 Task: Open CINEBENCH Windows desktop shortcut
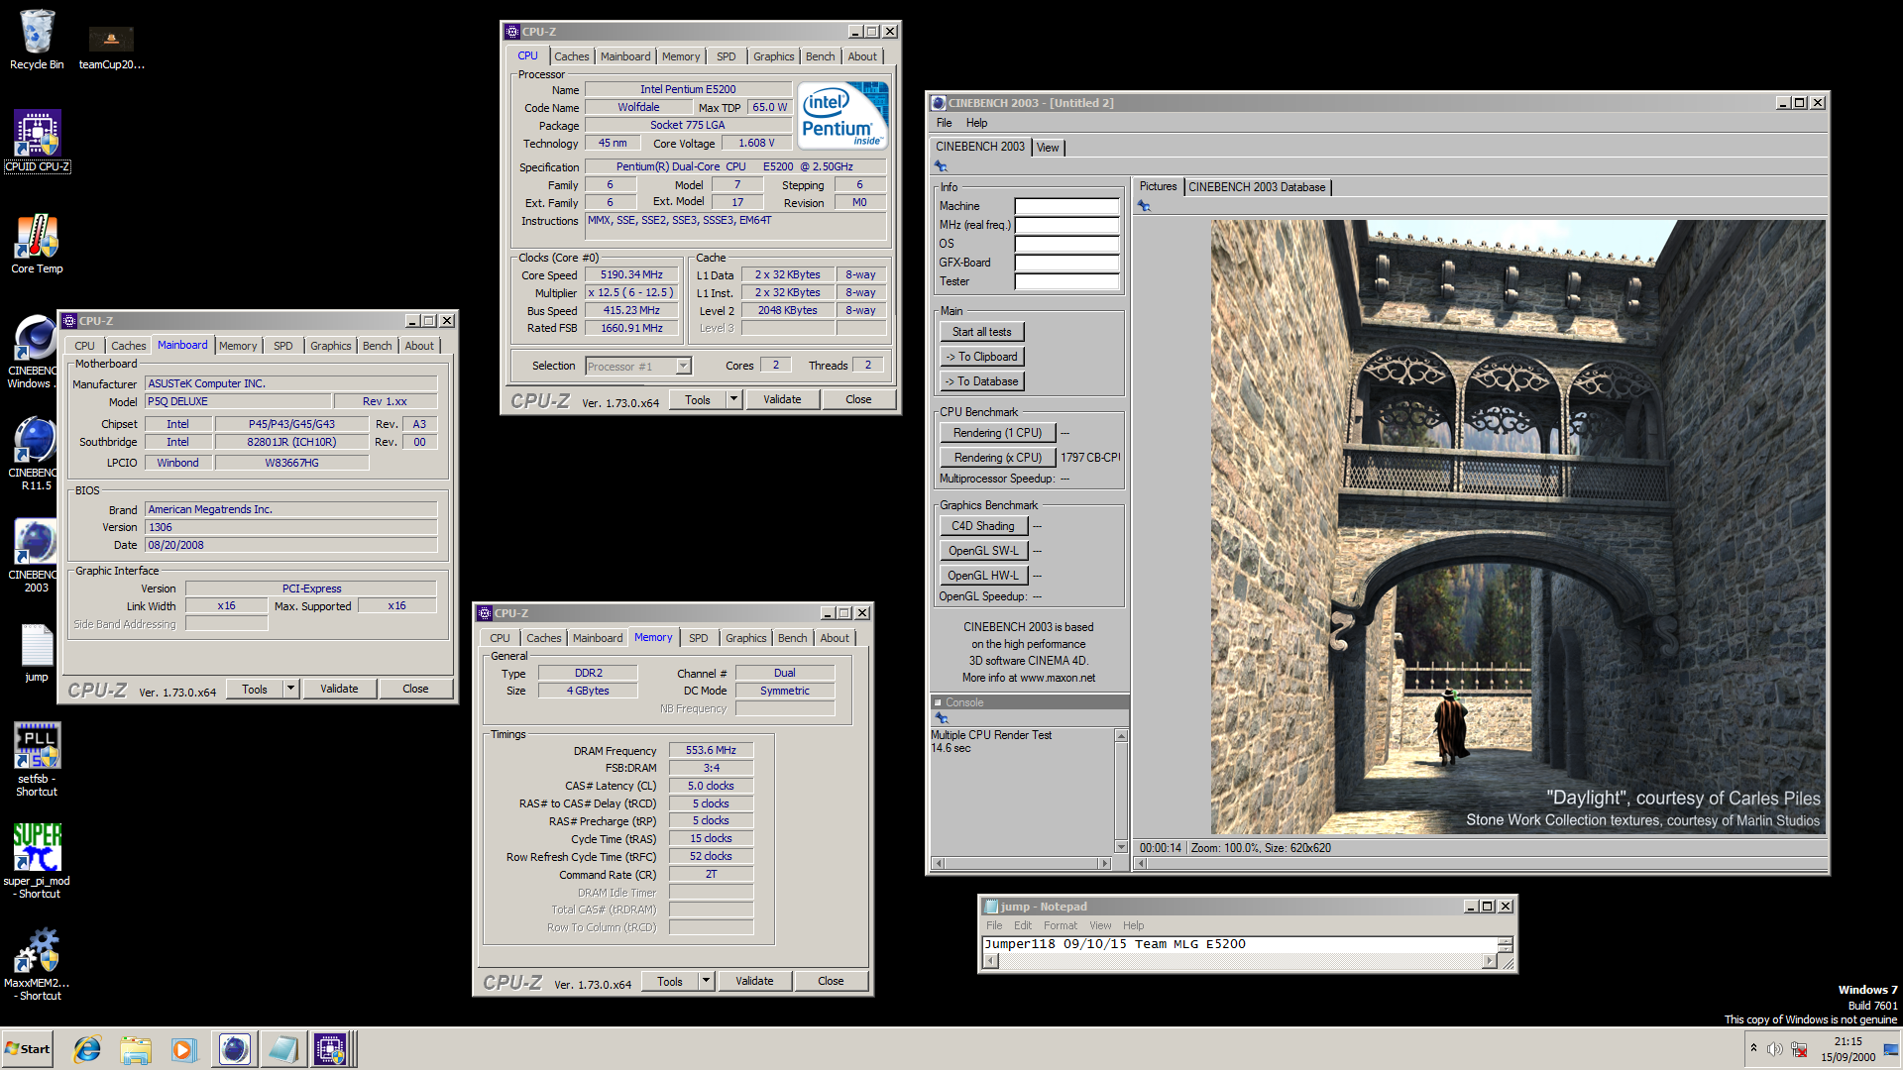pos(35,352)
